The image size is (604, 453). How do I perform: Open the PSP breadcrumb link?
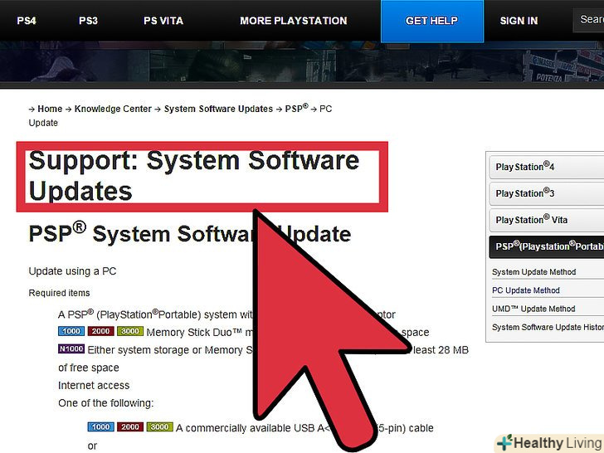(296, 108)
